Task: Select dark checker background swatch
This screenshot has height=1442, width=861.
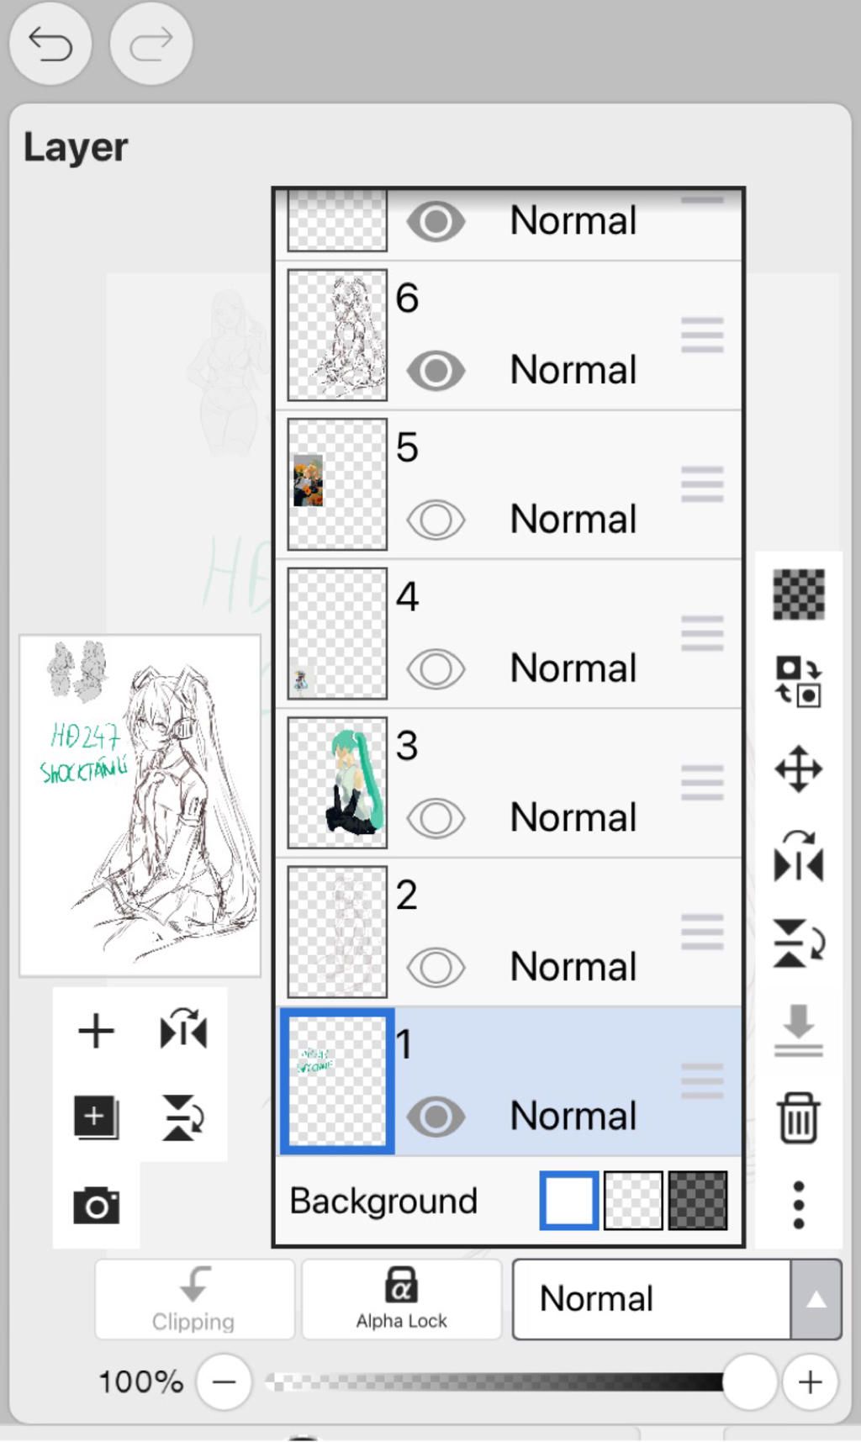Action: coord(697,1200)
